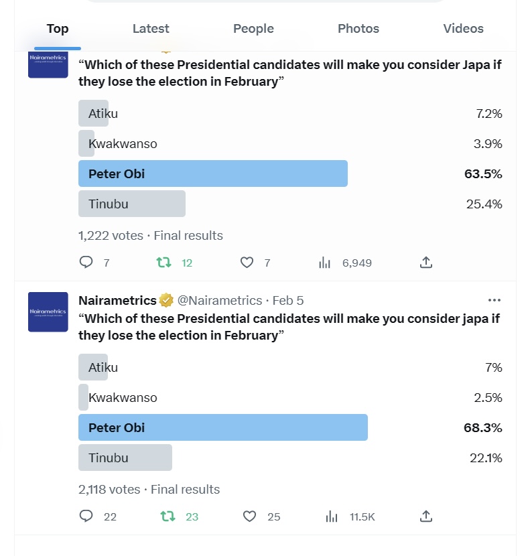Switch to the Latest tab
This screenshot has height=556, width=528.
(151, 28)
